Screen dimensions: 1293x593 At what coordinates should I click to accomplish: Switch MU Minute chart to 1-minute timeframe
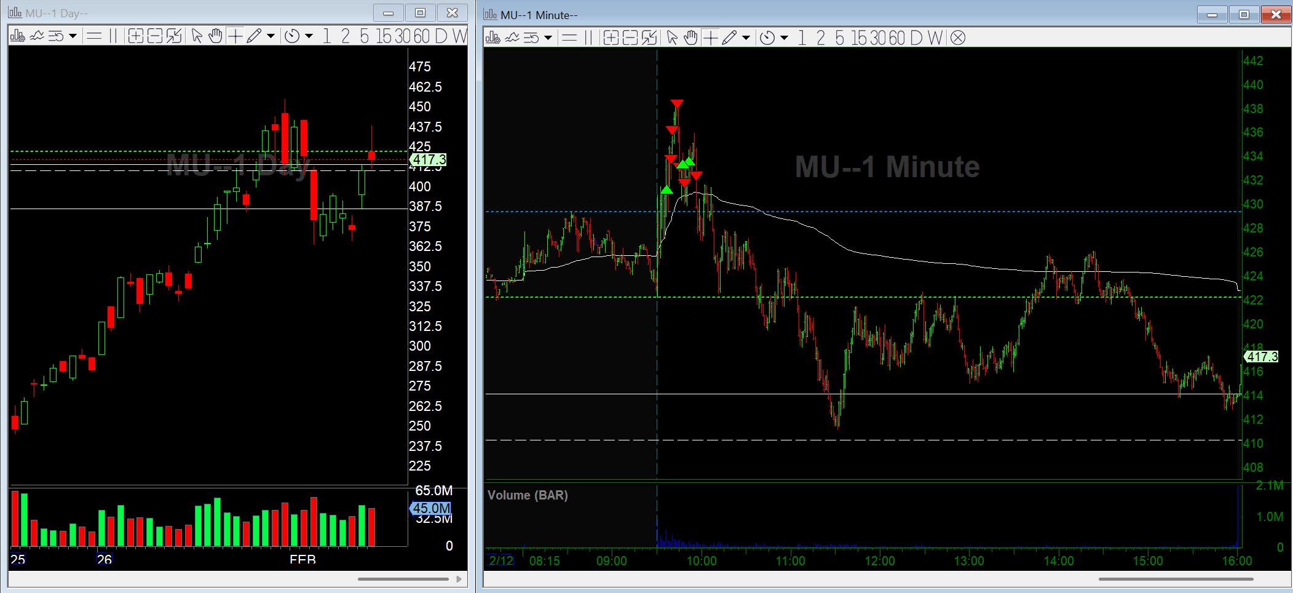pos(802,38)
